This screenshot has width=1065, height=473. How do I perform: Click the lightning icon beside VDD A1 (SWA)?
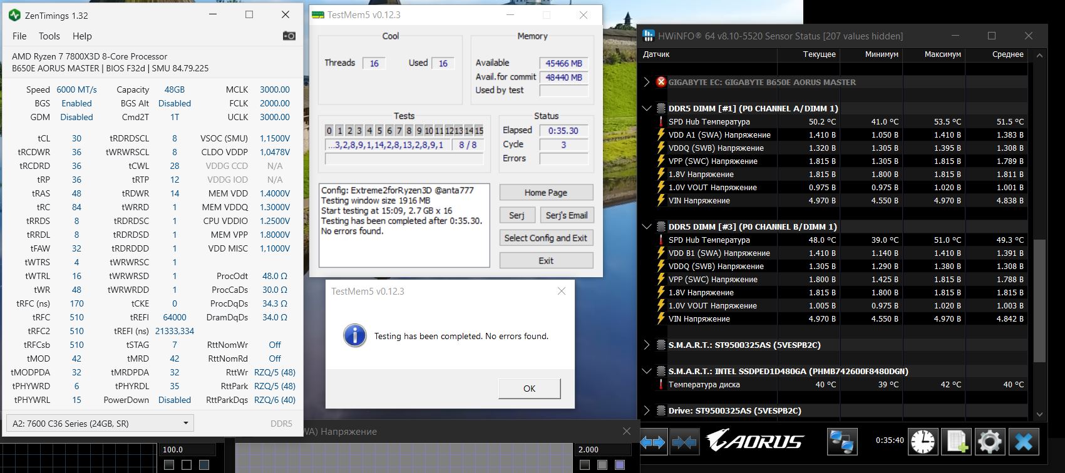[x=661, y=135]
